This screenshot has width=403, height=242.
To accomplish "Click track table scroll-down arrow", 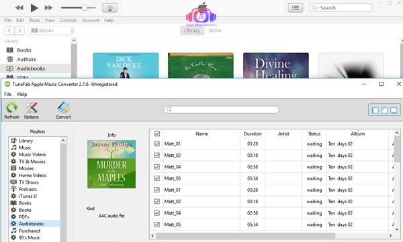I will coord(397,229).
